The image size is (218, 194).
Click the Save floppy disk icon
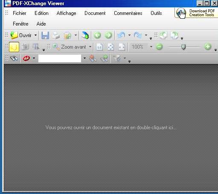(x=45, y=35)
